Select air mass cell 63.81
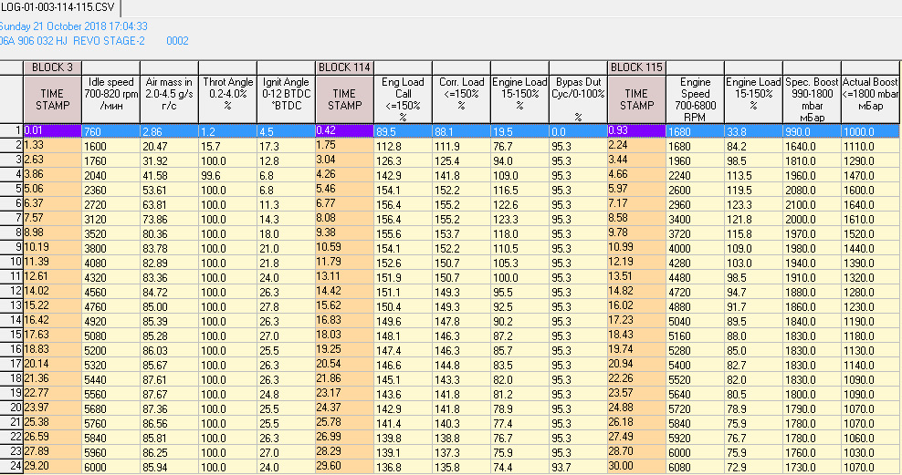 pyautogui.click(x=169, y=204)
